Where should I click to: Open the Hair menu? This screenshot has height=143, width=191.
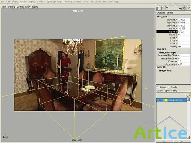(105, 2)
